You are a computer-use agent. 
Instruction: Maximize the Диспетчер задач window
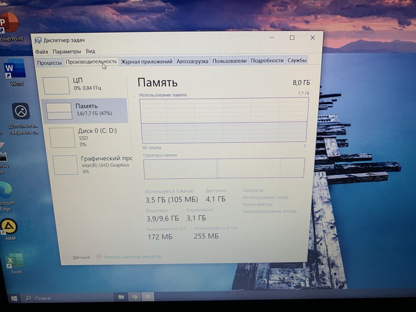click(x=292, y=38)
